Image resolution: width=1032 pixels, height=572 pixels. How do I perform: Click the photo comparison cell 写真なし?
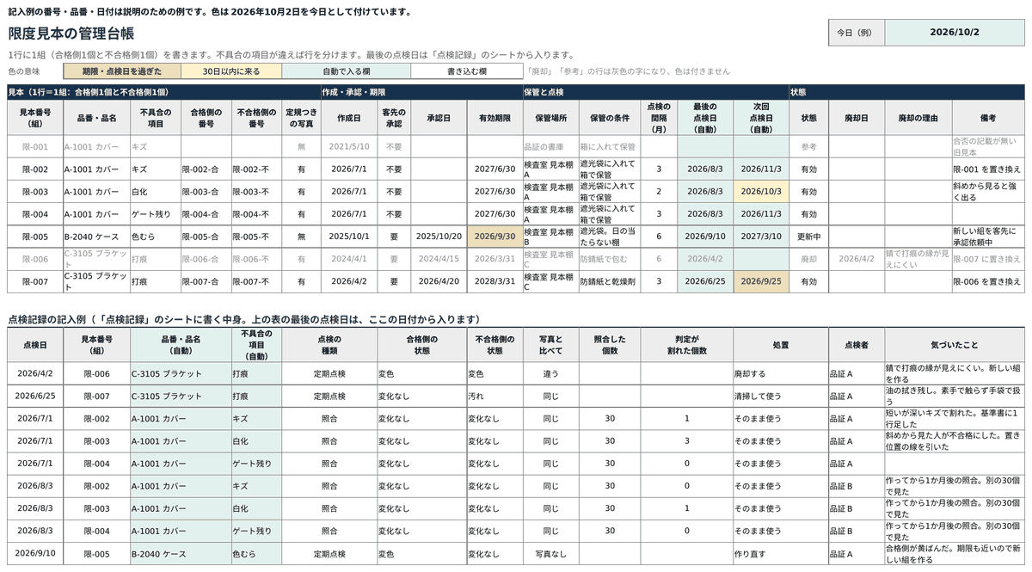pos(550,553)
